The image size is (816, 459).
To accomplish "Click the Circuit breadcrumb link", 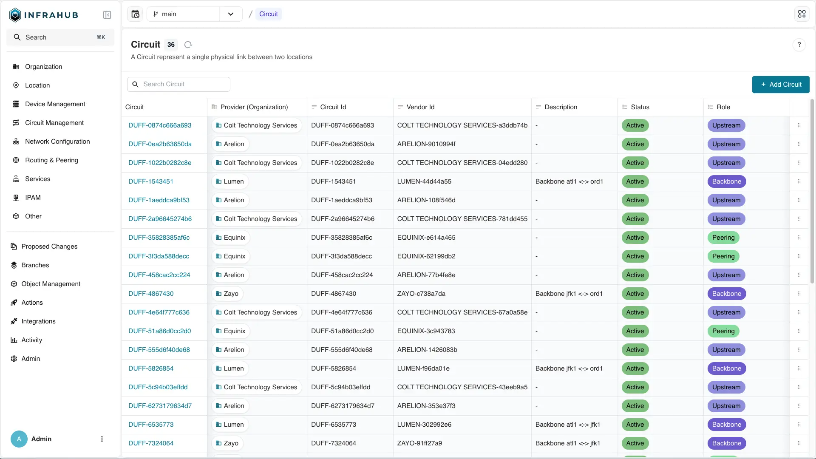I will tap(269, 14).
